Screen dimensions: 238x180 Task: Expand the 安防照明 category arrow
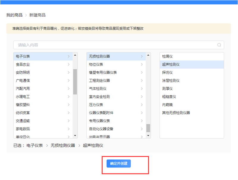[x=68, y=73]
